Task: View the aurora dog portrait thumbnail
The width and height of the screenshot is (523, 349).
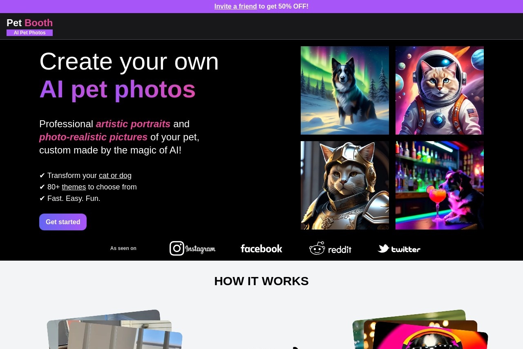Action: [345, 90]
